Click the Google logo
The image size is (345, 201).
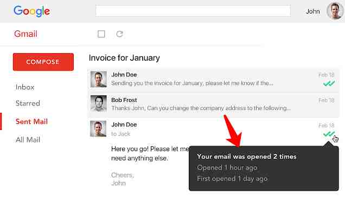(x=31, y=11)
